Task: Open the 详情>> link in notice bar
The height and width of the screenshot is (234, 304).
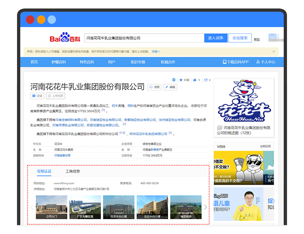Action: 156,52
